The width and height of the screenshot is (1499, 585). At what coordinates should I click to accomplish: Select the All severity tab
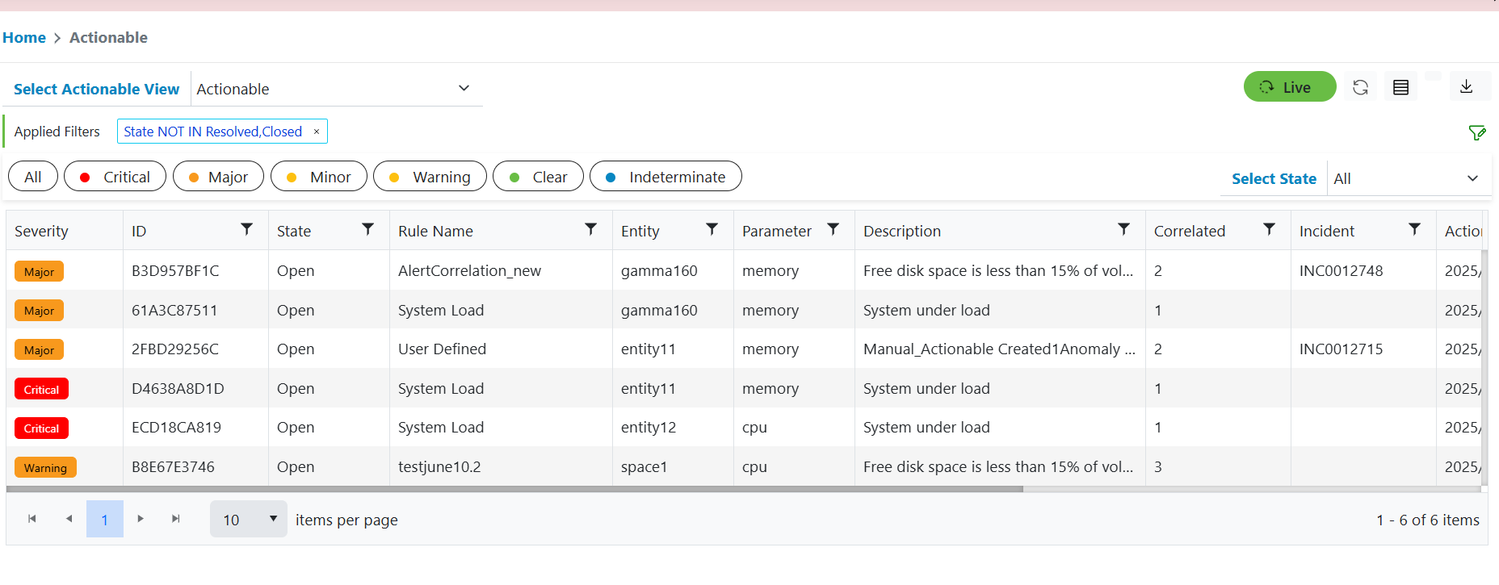(x=33, y=177)
